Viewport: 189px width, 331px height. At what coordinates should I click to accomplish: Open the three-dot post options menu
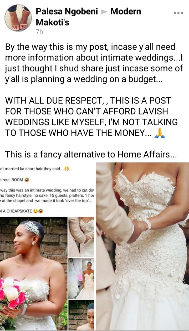pyautogui.click(x=178, y=13)
